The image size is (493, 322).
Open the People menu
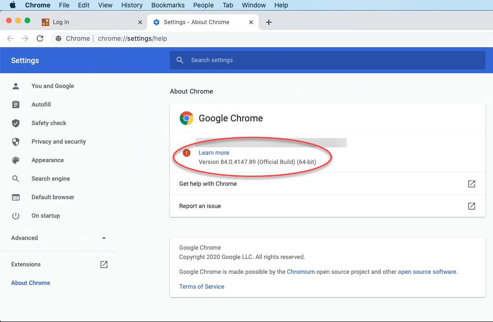(x=203, y=5)
